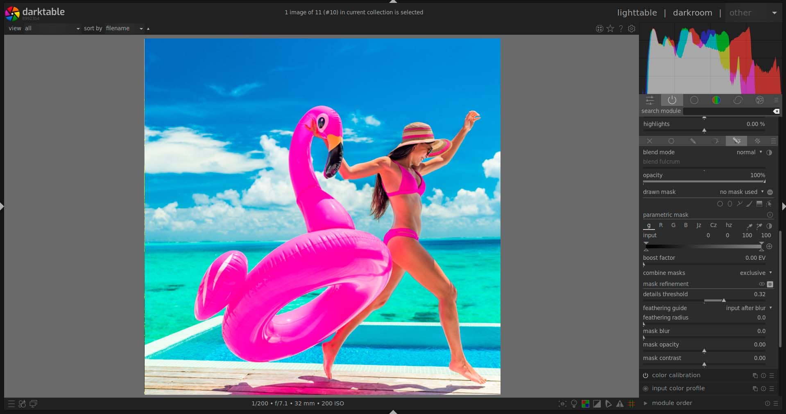The width and height of the screenshot is (786, 414).
Task: Add a gradient shape to the drawn mask
Action: (759, 204)
